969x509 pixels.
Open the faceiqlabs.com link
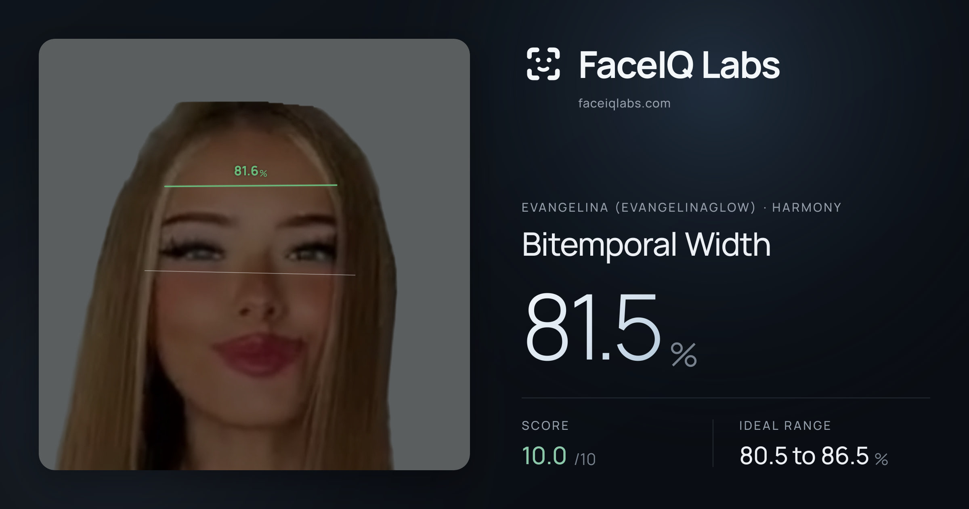pyautogui.click(x=624, y=103)
